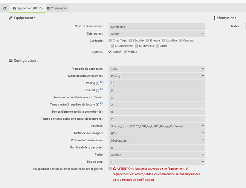This screenshot has height=188, width=246.
Task: Enable the Chauffage category checkbox
Action: pos(110,40)
